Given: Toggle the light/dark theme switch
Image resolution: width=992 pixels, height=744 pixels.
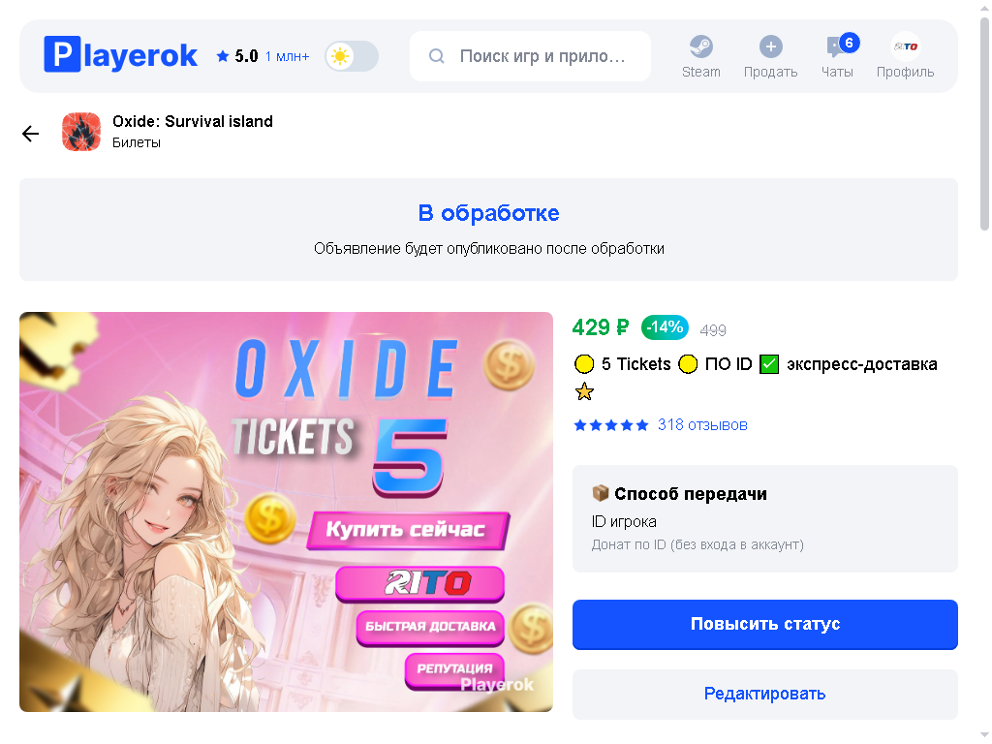Looking at the screenshot, I should coord(352,56).
